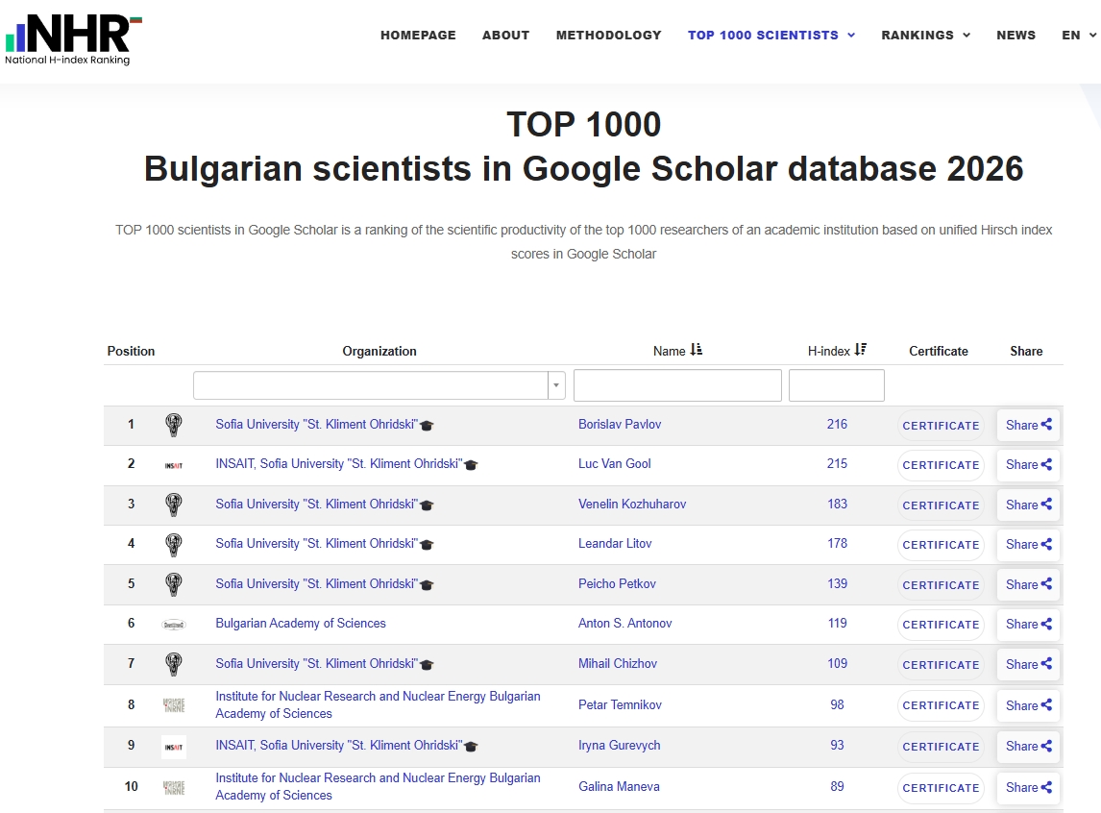Viewport: 1101px width, 813px height.
Task: Share Iryna Gurevych's ranking
Action: [1028, 747]
